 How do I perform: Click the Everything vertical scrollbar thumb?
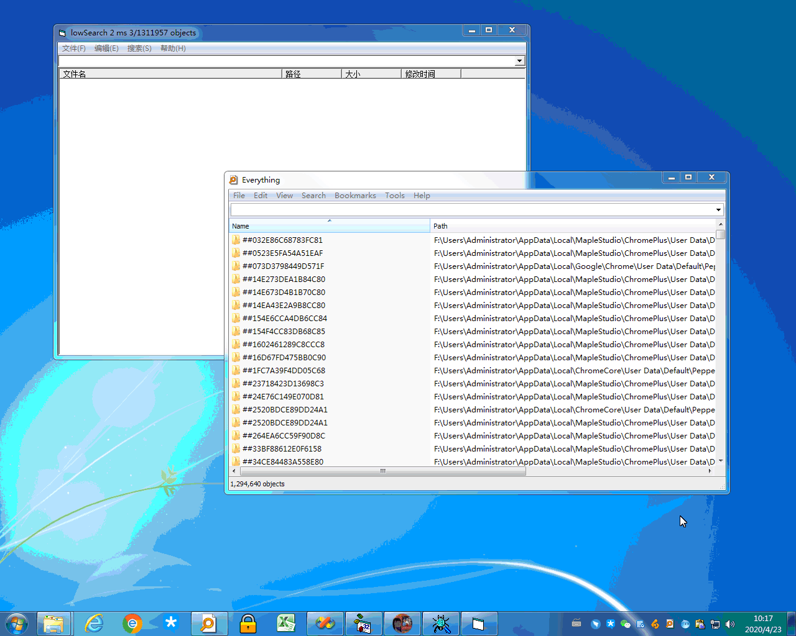coord(720,234)
